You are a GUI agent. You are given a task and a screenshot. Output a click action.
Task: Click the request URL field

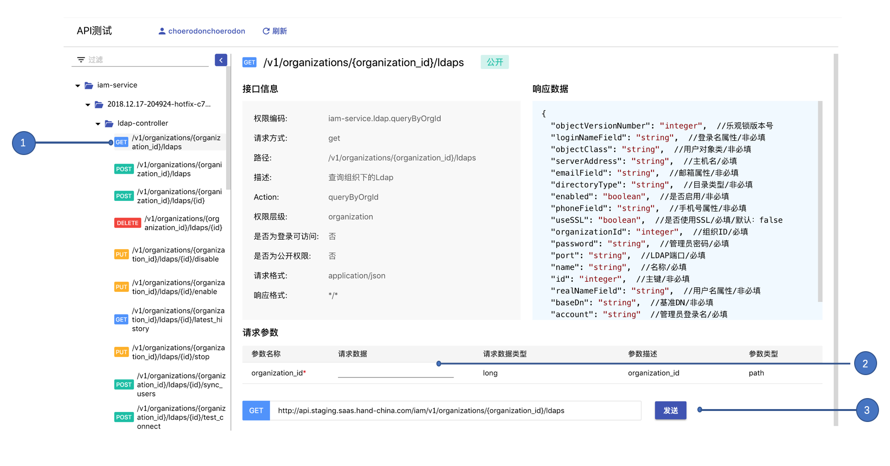pos(456,411)
